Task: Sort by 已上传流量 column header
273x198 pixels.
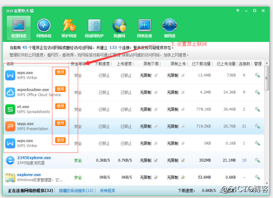Action: click(226, 64)
